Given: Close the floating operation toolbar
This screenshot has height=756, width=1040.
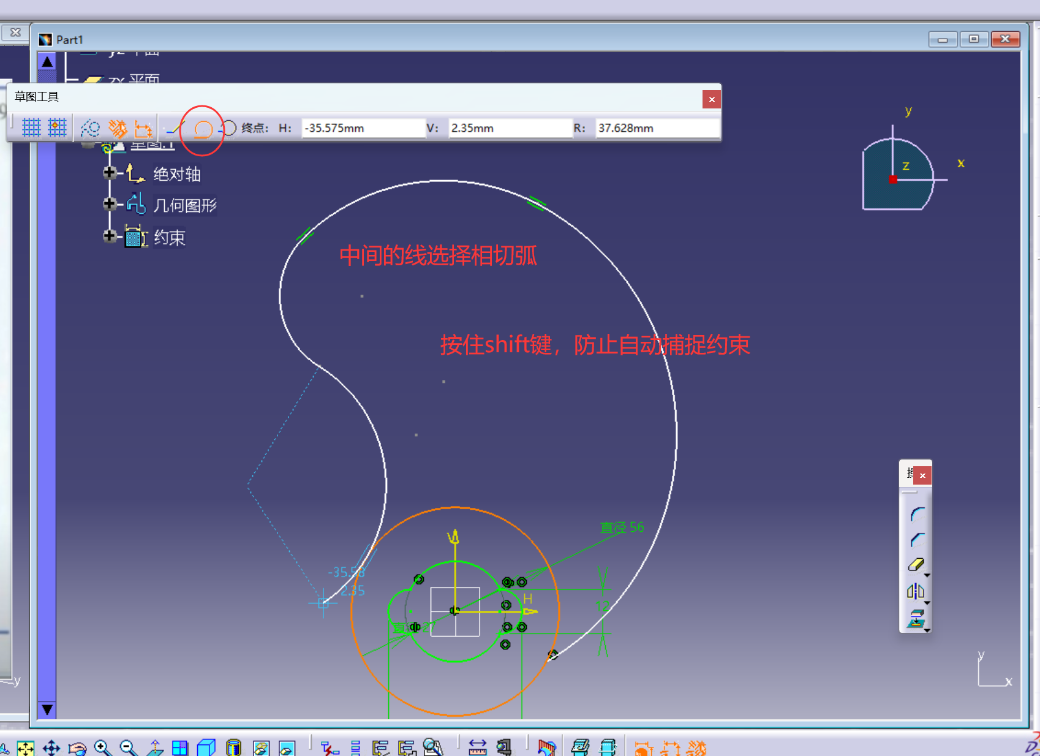Looking at the screenshot, I should point(922,475).
